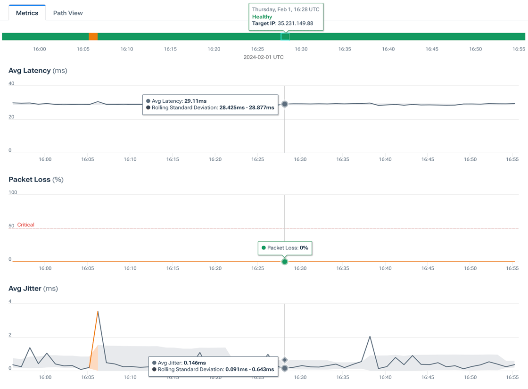Click the diamond marker on the Avg Jitter chart
Image resolution: width=528 pixels, height=389 pixels.
pos(285,360)
